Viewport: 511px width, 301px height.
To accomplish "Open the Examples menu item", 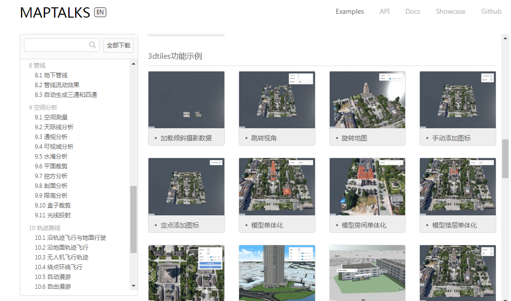I will pyautogui.click(x=350, y=11).
